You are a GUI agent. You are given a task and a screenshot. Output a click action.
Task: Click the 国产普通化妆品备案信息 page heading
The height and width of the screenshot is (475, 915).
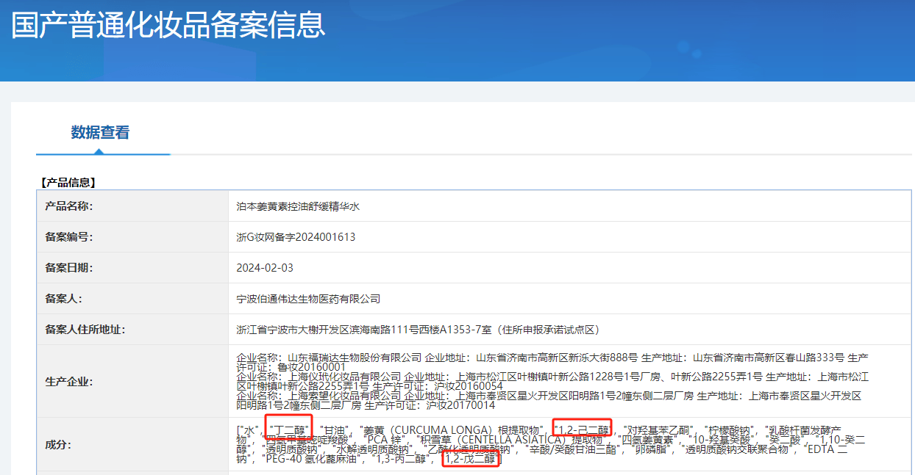pos(168,26)
